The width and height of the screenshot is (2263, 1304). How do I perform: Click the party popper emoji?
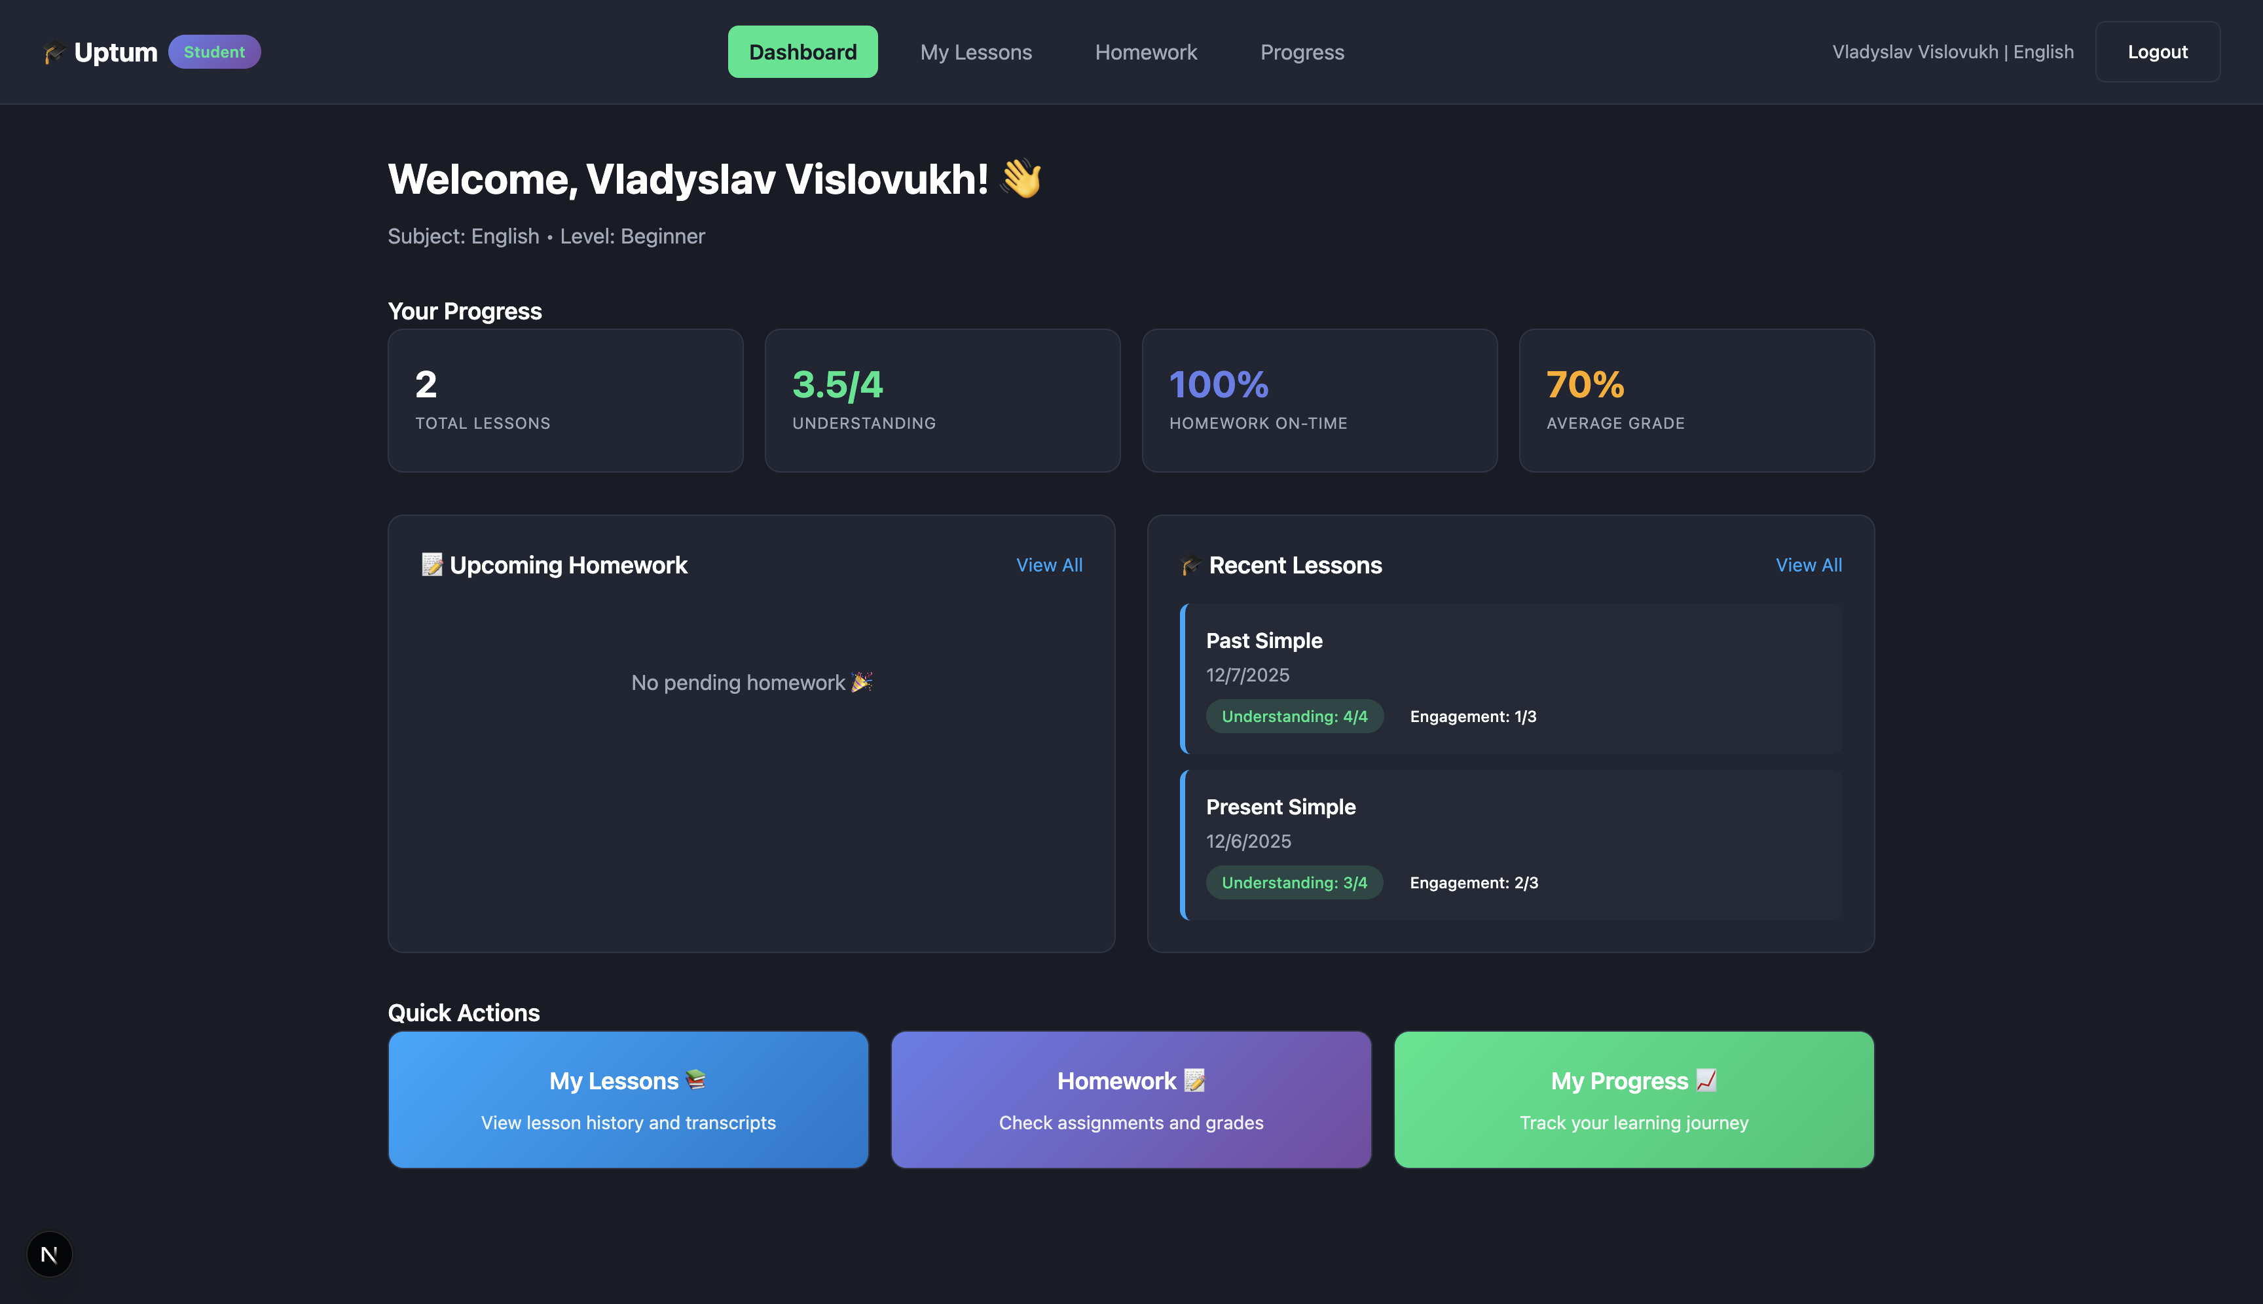click(862, 681)
